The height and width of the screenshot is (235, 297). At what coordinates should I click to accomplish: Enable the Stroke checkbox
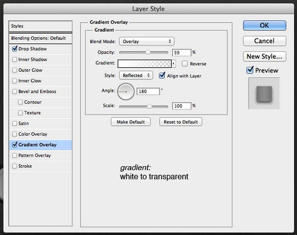14,166
